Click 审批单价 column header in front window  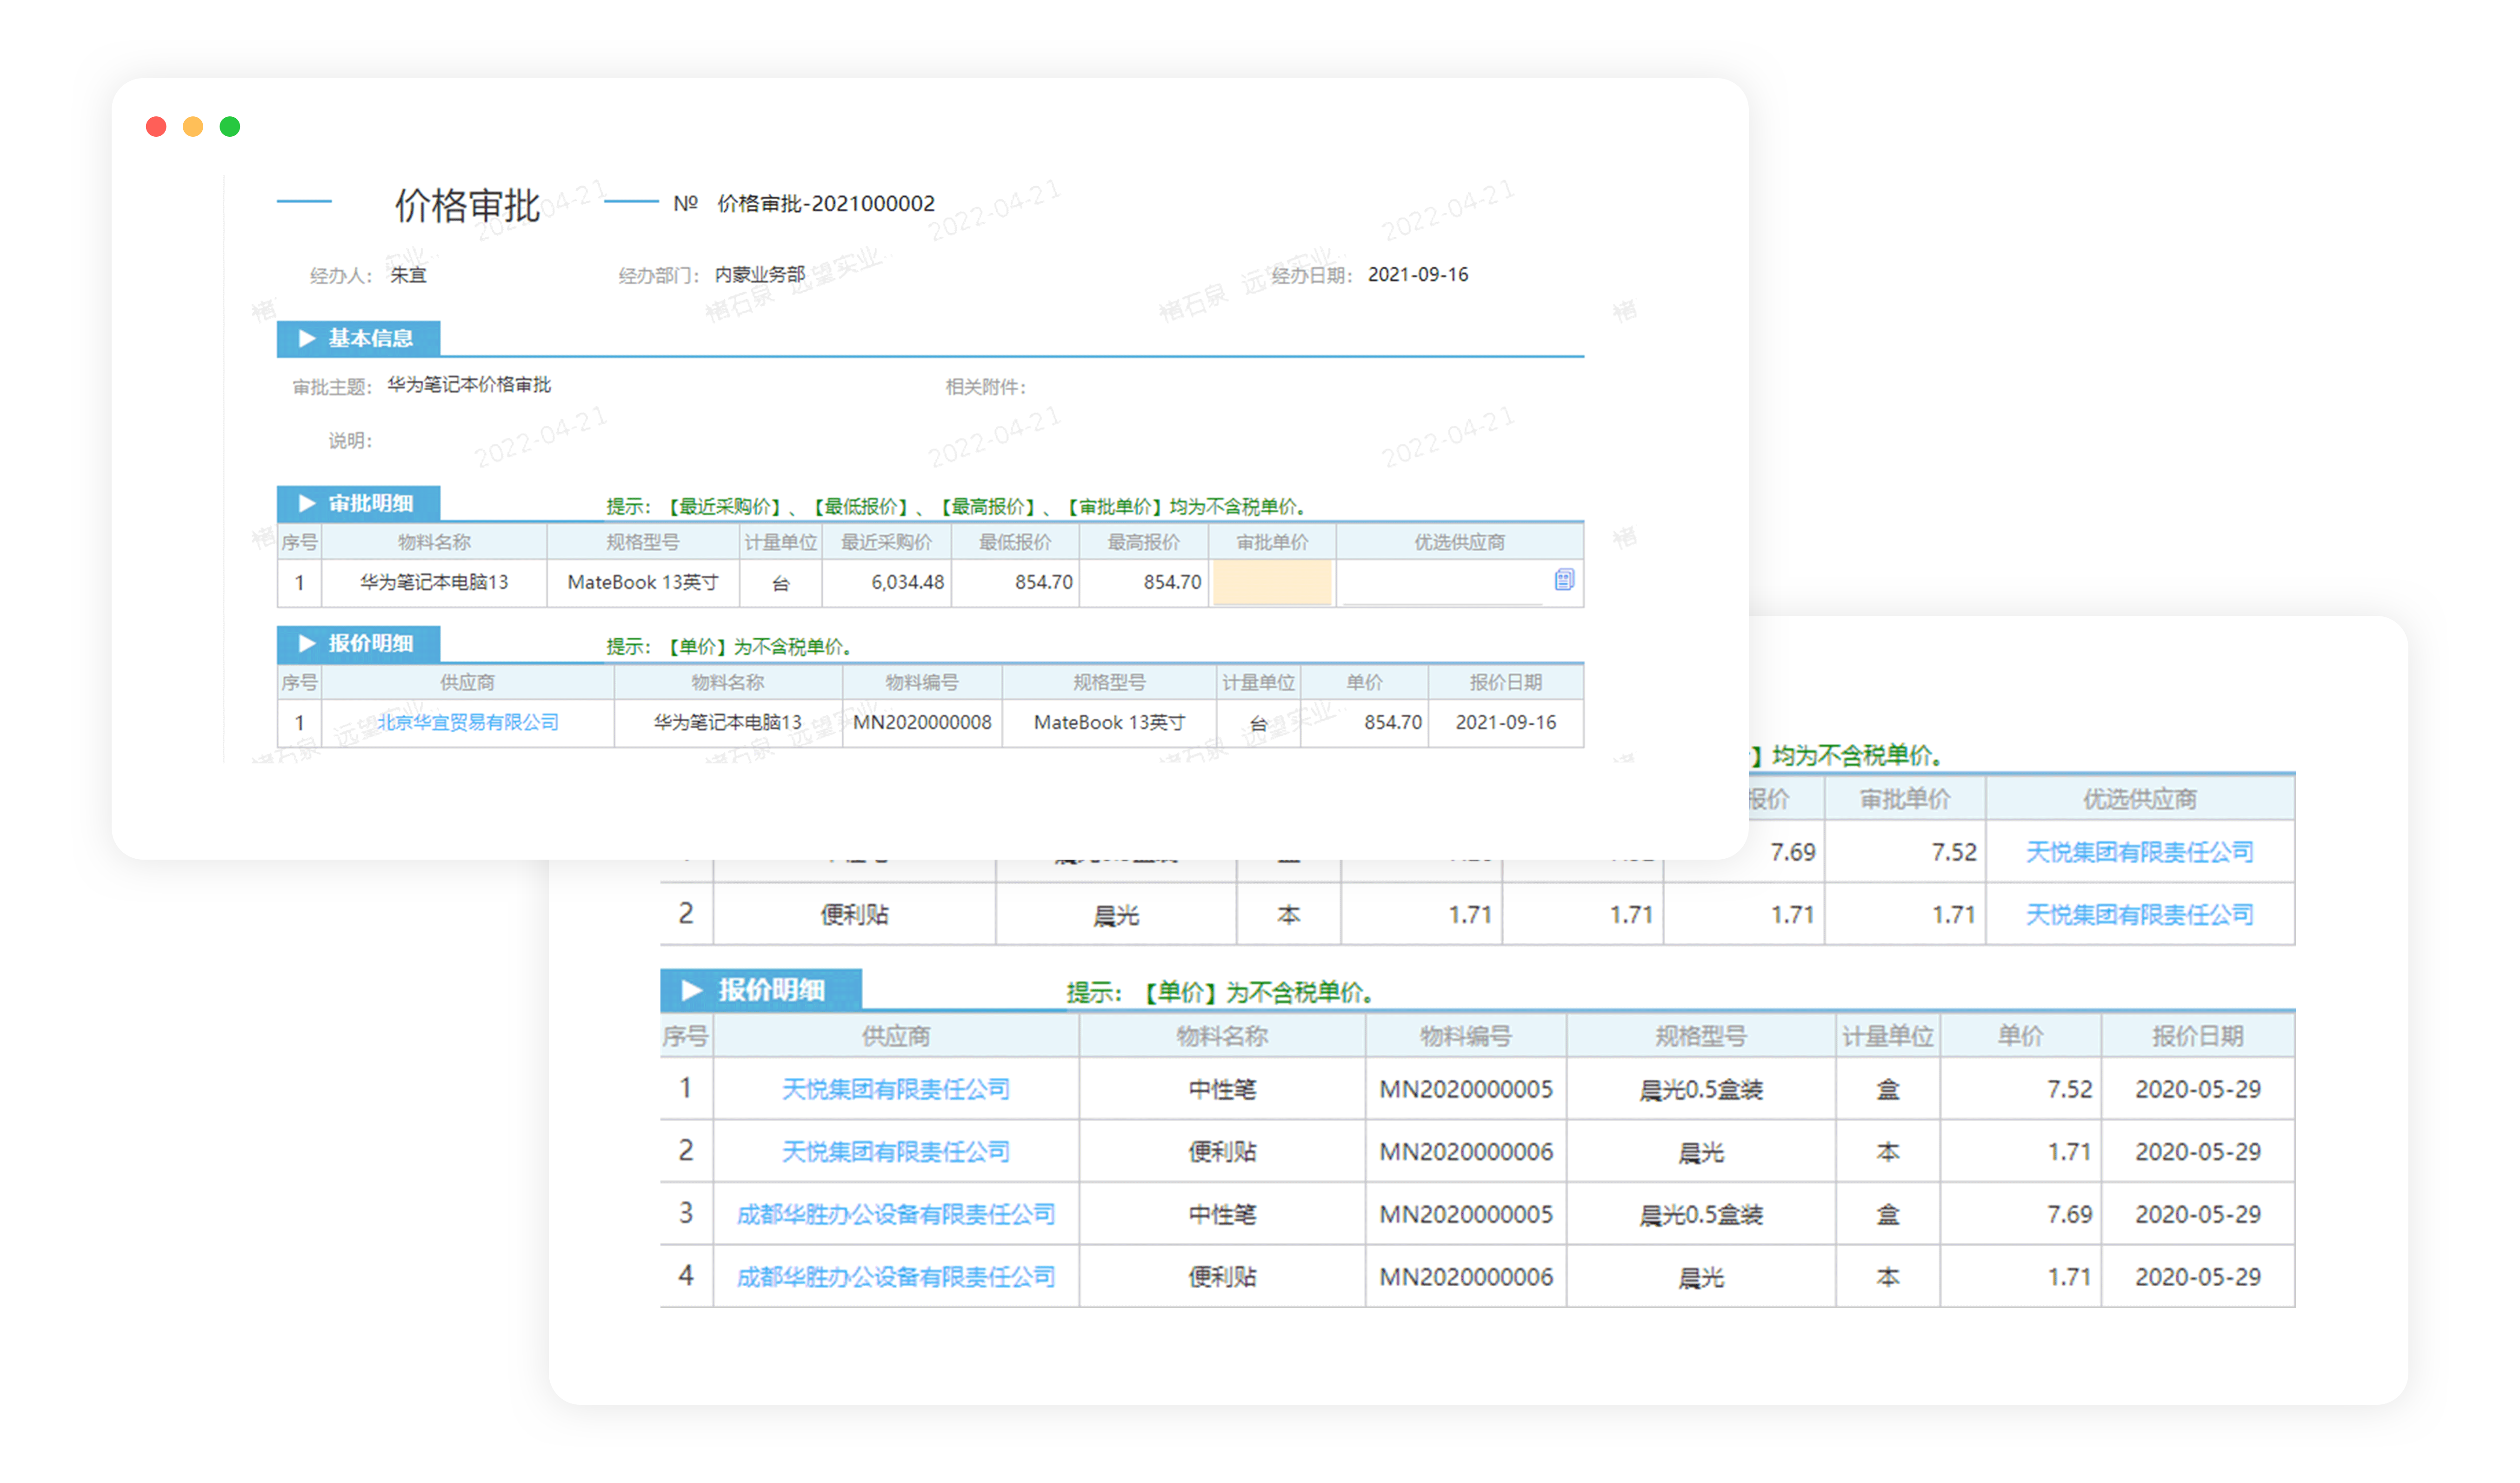1272,542
